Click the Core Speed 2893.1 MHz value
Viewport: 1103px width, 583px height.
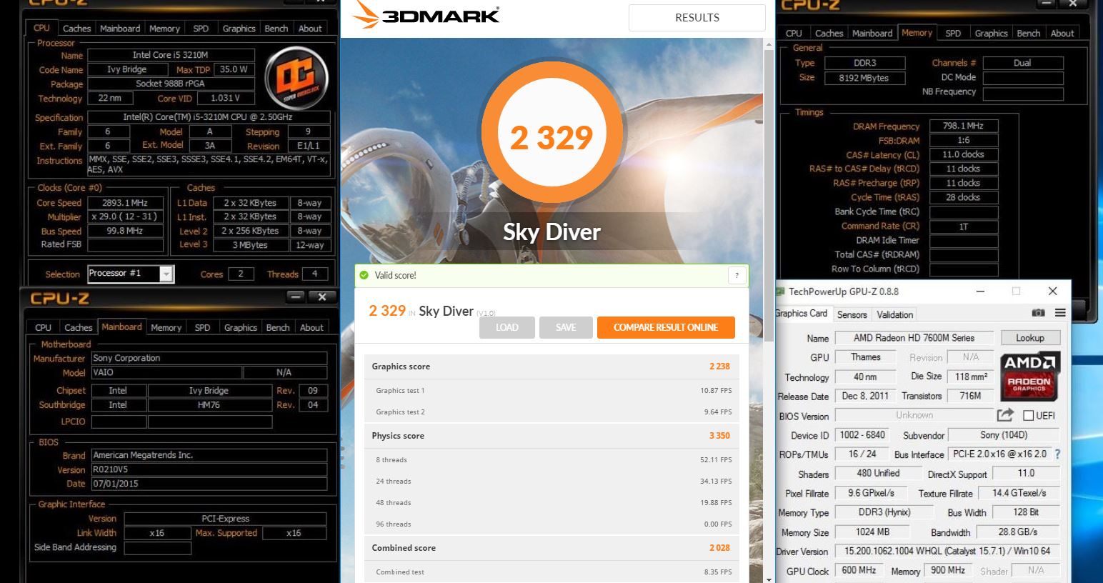tap(125, 203)
